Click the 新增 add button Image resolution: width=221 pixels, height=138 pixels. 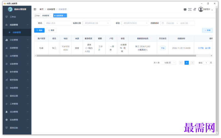[x=207, y=30]
